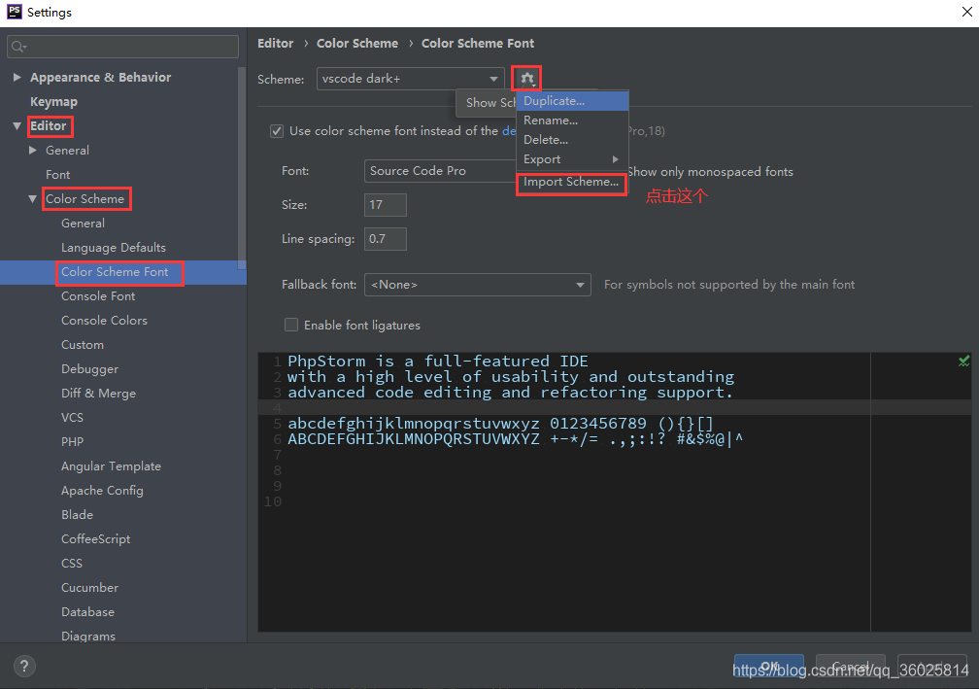The width and height of the screenshot is (979, 689).
Task: Select Duplicate from the scheme menu
Action: [554, 100]
